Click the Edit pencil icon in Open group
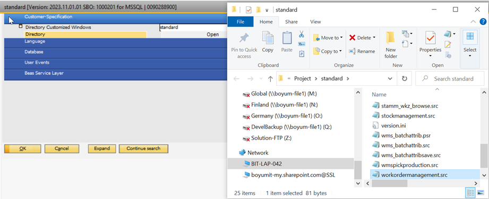This screenshot has width=489, height=199. pyautogui.click(x=448, y=44)
